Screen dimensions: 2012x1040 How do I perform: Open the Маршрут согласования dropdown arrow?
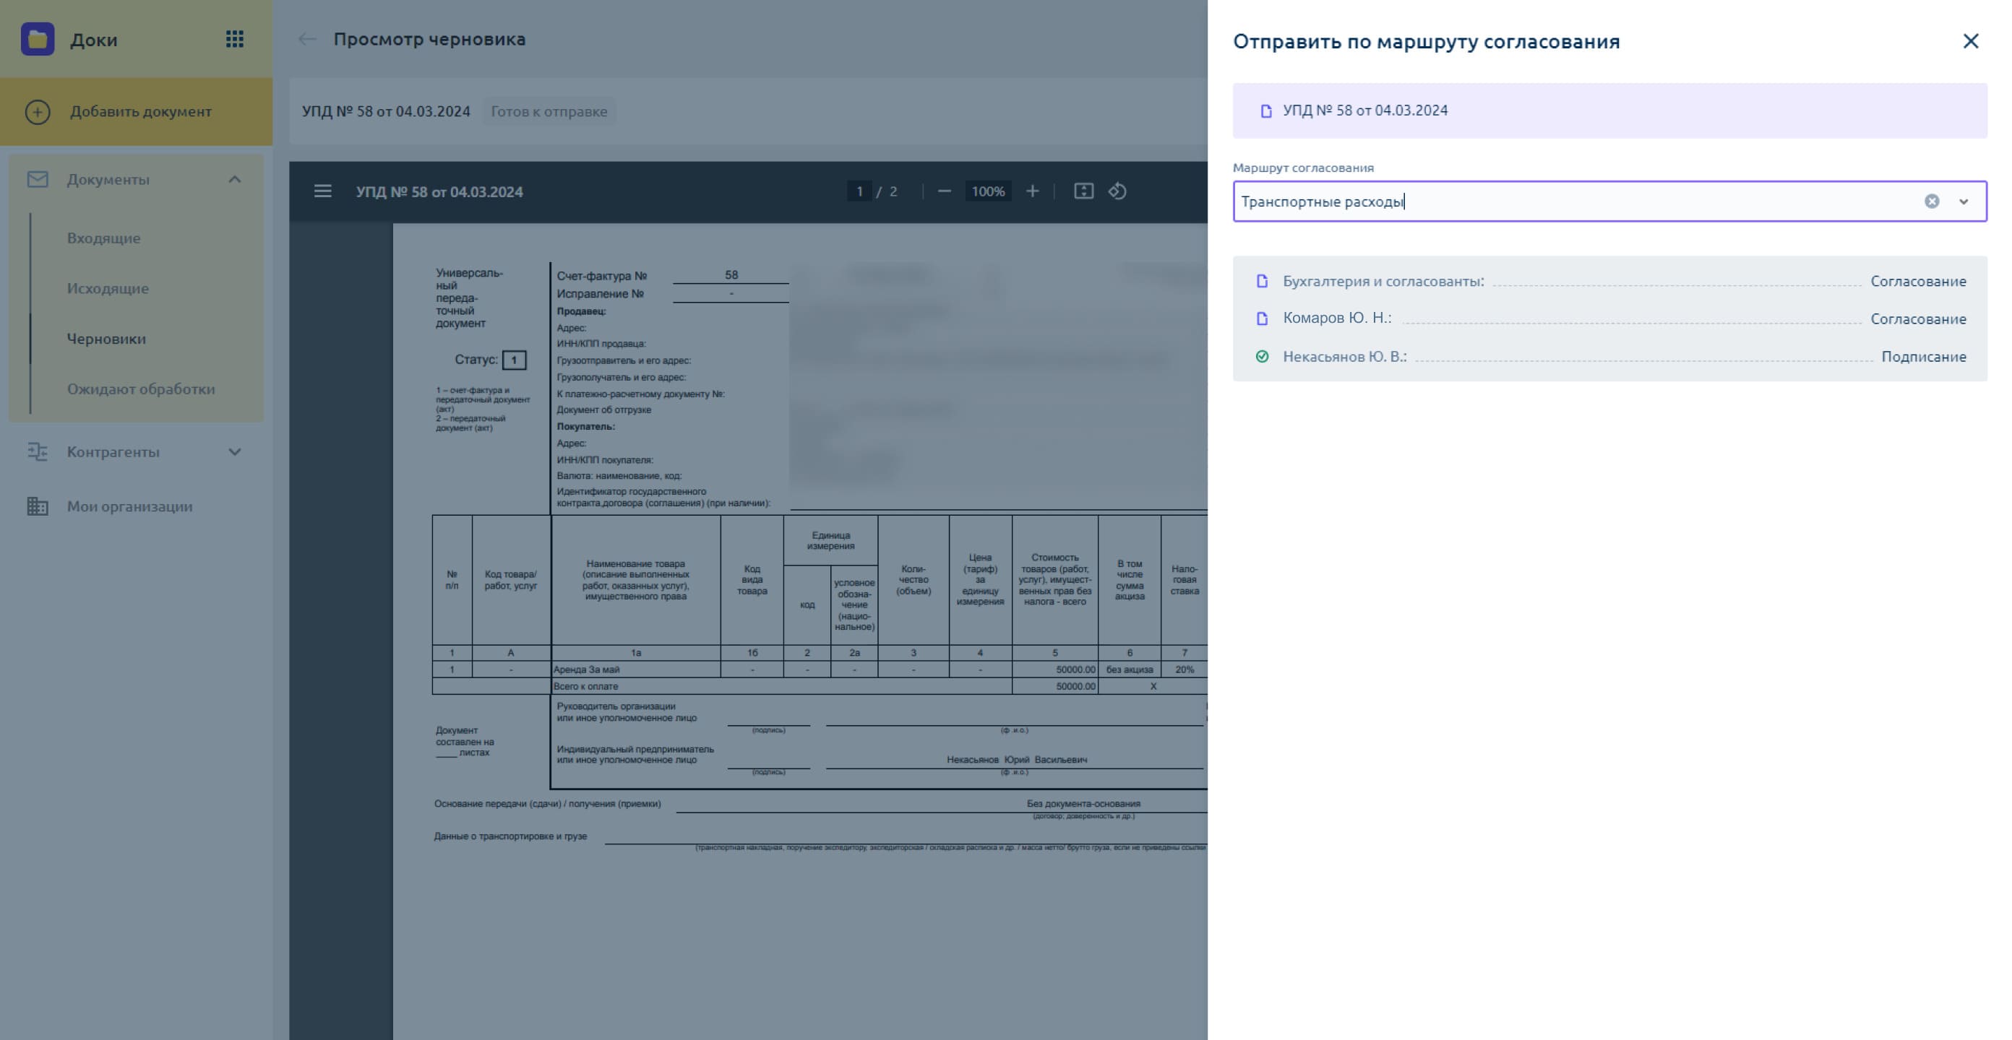1964,201
